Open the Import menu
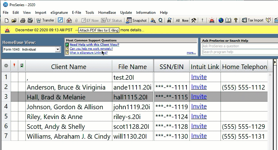Image resolution: width=278 pixels, height=150 pixels. point(41,13)
